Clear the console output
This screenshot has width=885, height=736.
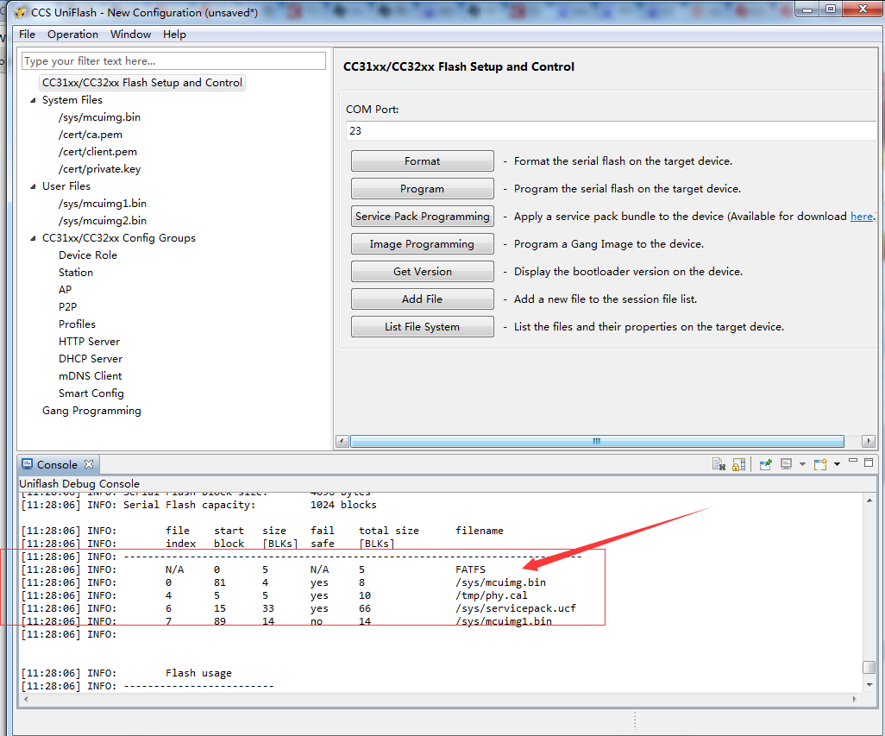[719, 464]
